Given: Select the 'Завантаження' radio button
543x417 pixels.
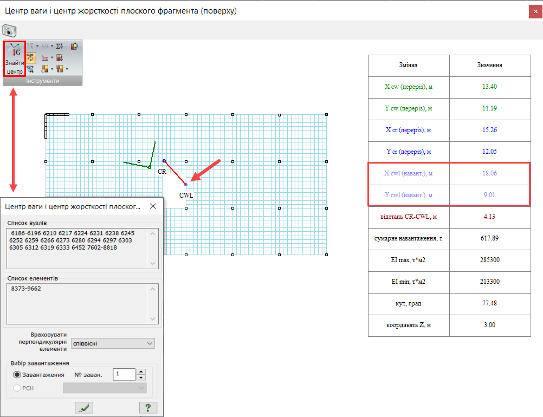Looking at the screenshot, I should pos(17,375).
